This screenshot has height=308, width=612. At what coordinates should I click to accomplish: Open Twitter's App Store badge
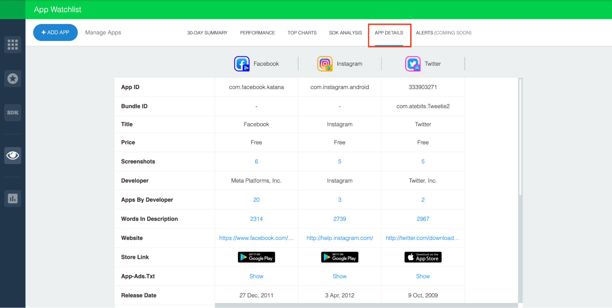(423, 257)
